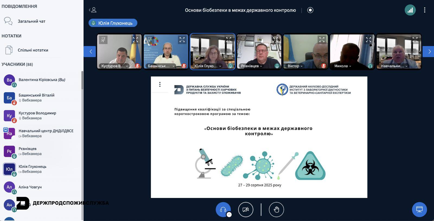The height and width of the screenshot is (221, 434).
Task: Open Микола webcam name dropdown
Action: (343, 66)
